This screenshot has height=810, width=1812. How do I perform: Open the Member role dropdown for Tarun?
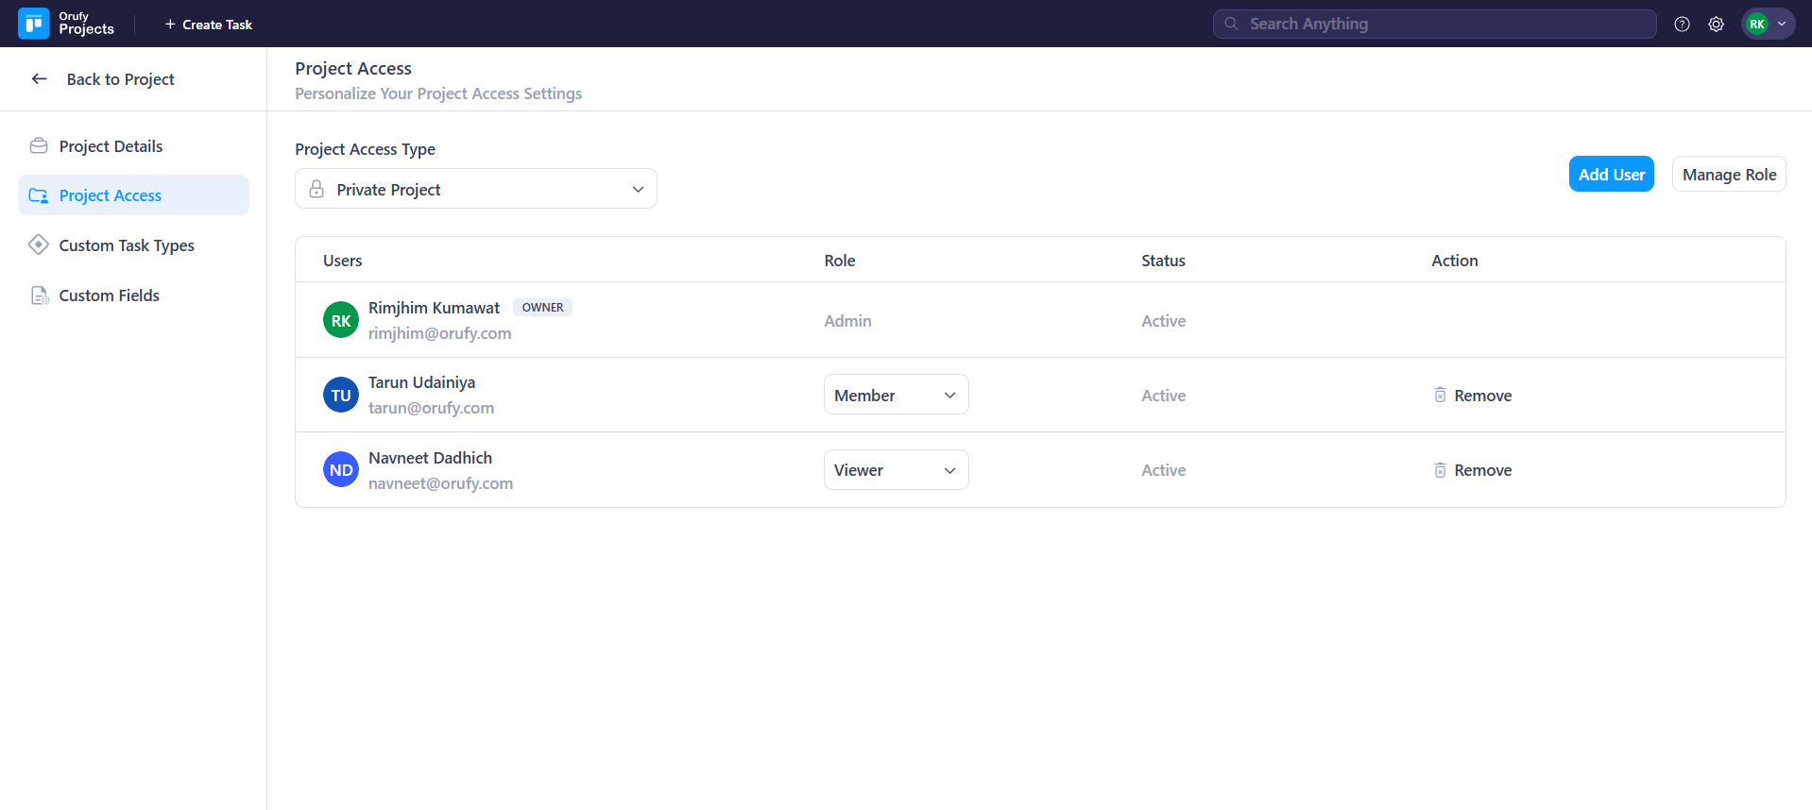point(895,396)
